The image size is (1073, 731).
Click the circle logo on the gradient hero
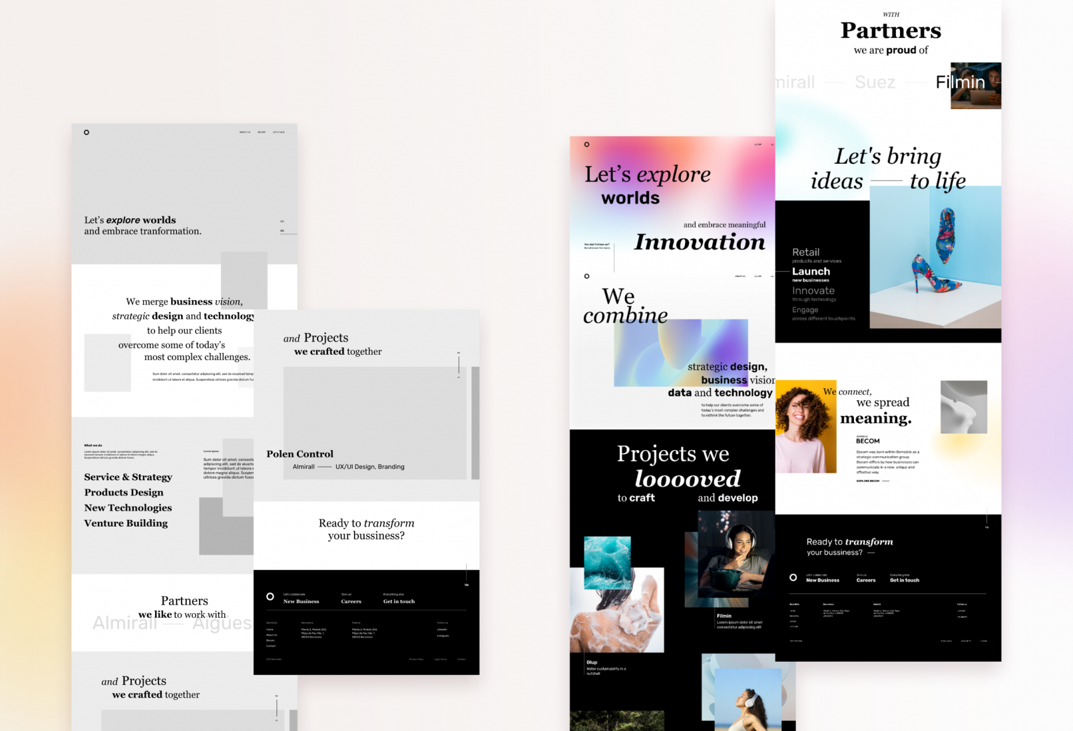pos(586,144)
